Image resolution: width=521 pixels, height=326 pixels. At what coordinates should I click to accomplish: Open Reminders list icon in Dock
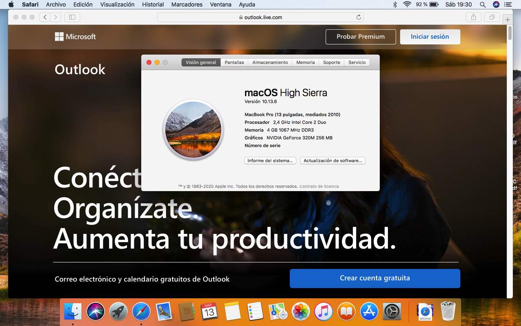point(255,312)
